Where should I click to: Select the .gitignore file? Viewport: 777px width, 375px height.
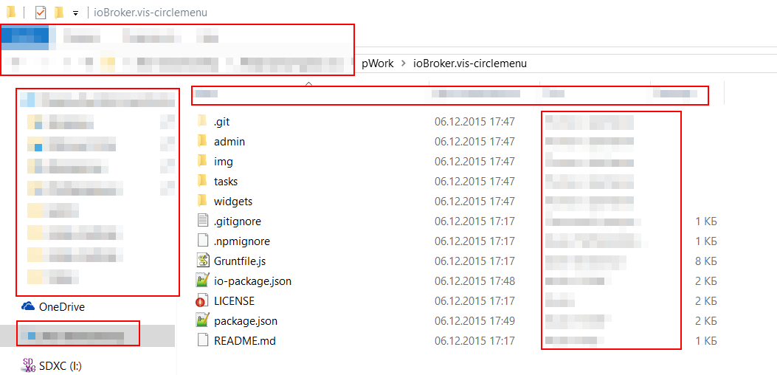click(237, 221)
